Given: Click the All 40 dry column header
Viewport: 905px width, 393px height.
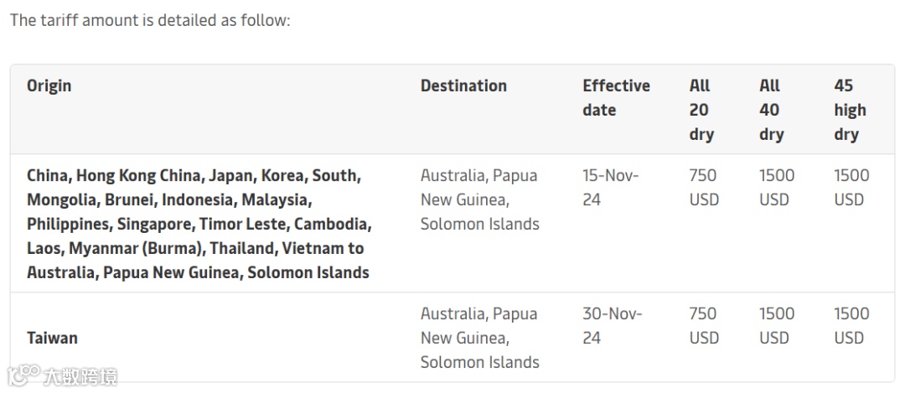Looking at the screenshot, I should [771, 110].
